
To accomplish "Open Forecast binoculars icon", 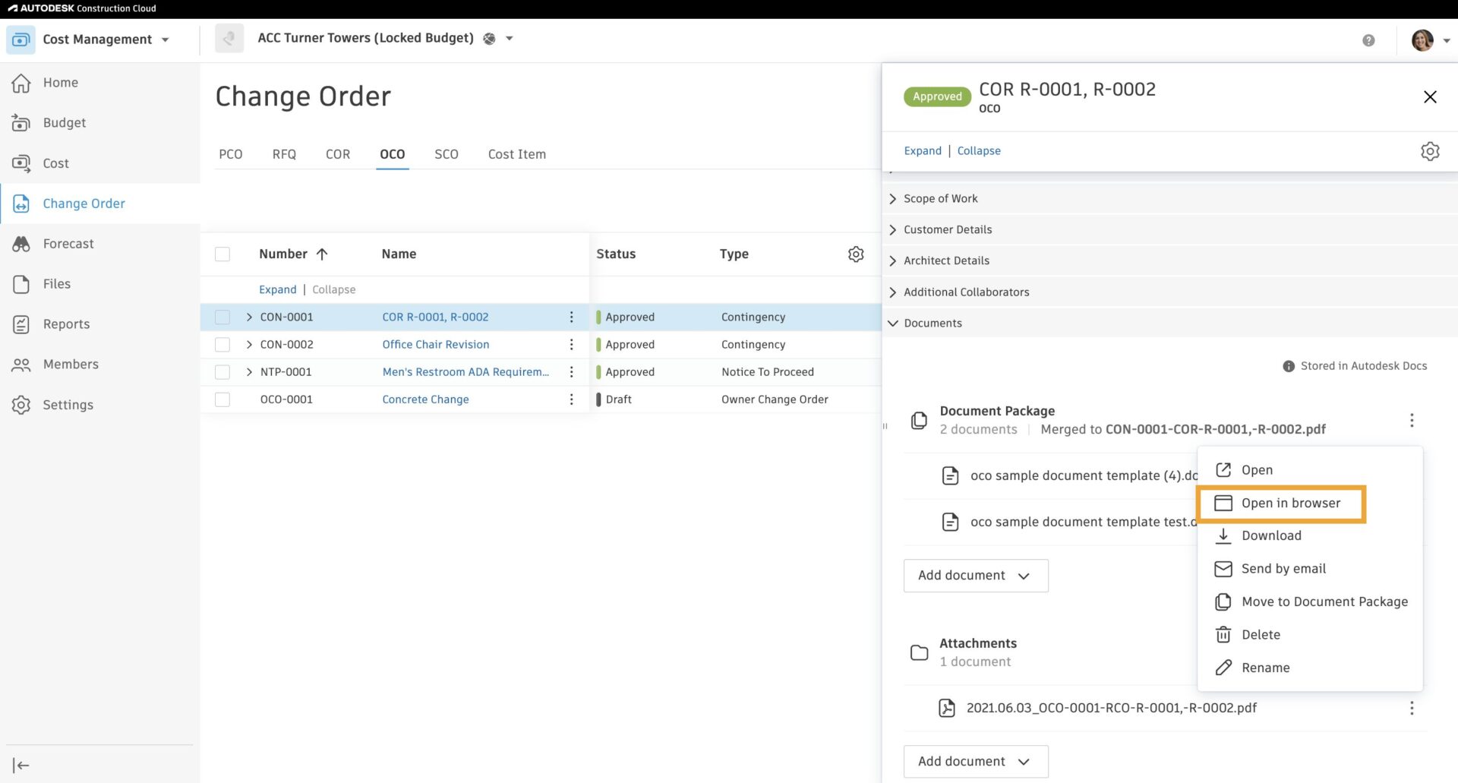I will tap(21, 244).
